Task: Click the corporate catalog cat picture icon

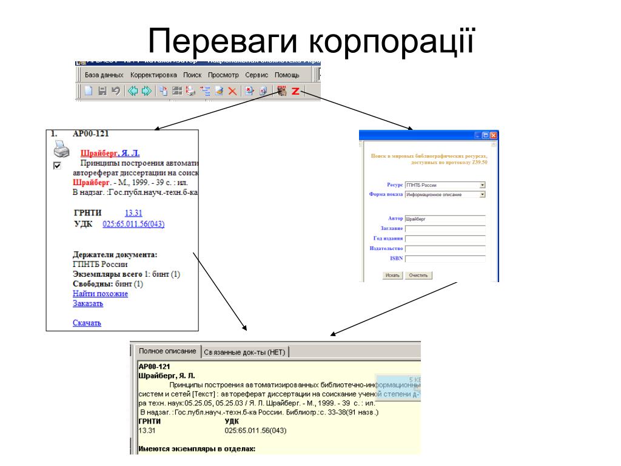Action: click(281, 91)
